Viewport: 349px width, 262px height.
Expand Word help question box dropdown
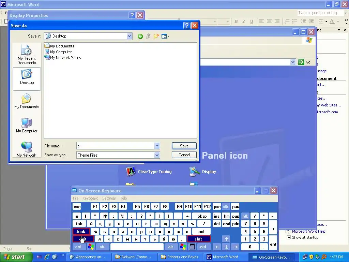pos(346,13)
